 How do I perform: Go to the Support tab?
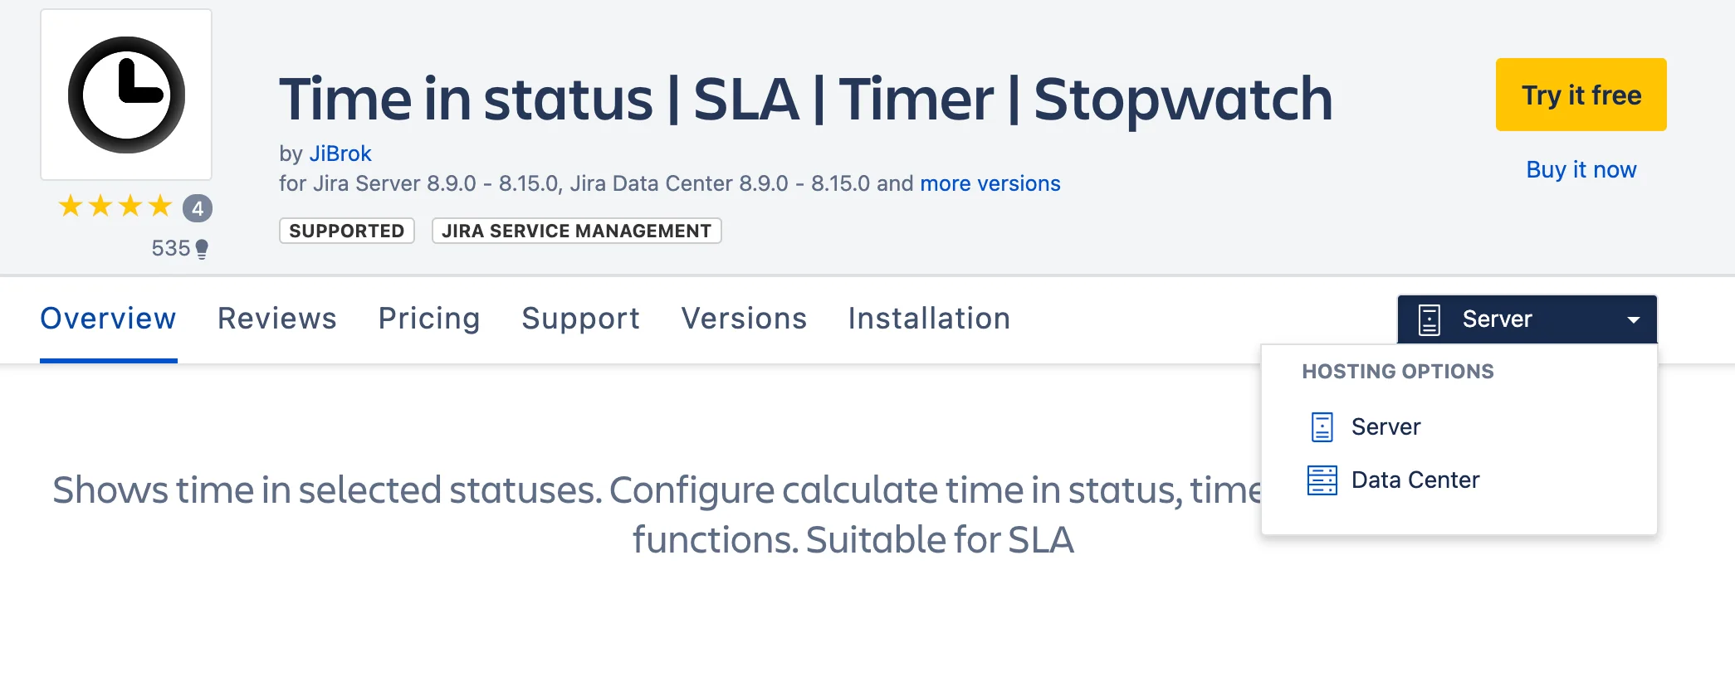(580, 319)
